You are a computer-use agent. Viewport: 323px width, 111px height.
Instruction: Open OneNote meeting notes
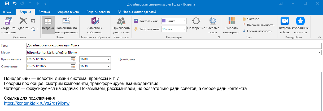pos(95,22)
